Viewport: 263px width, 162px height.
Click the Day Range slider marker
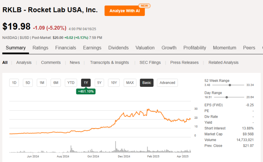click(x=227, y=97)
